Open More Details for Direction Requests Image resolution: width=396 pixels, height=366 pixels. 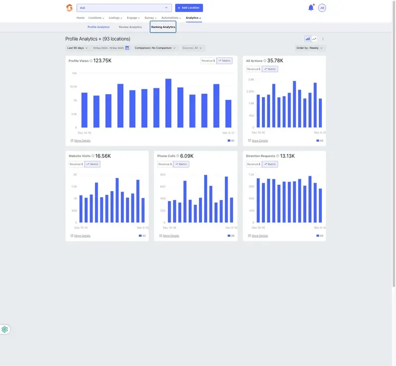(x=259, y=236)
